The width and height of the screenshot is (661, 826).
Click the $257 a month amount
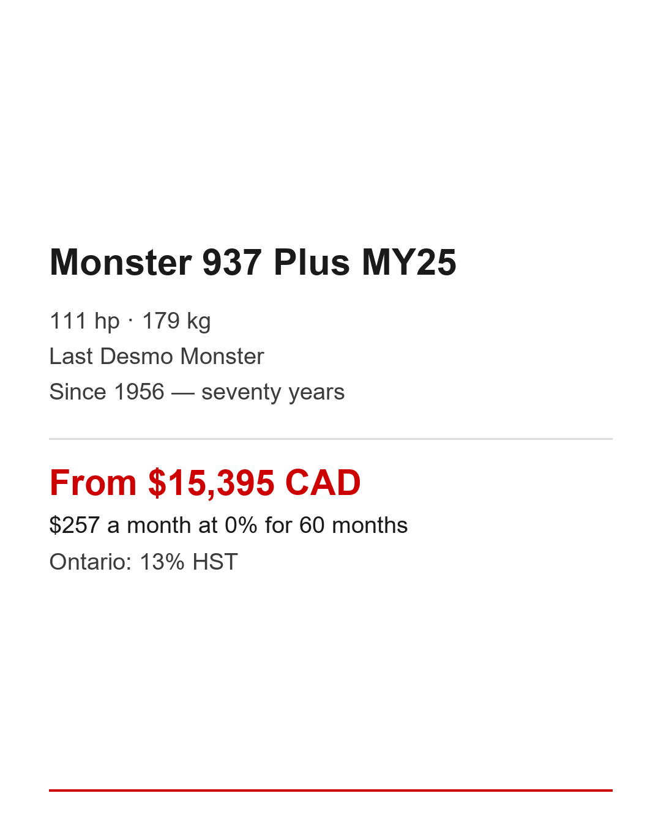coord(74,525)
